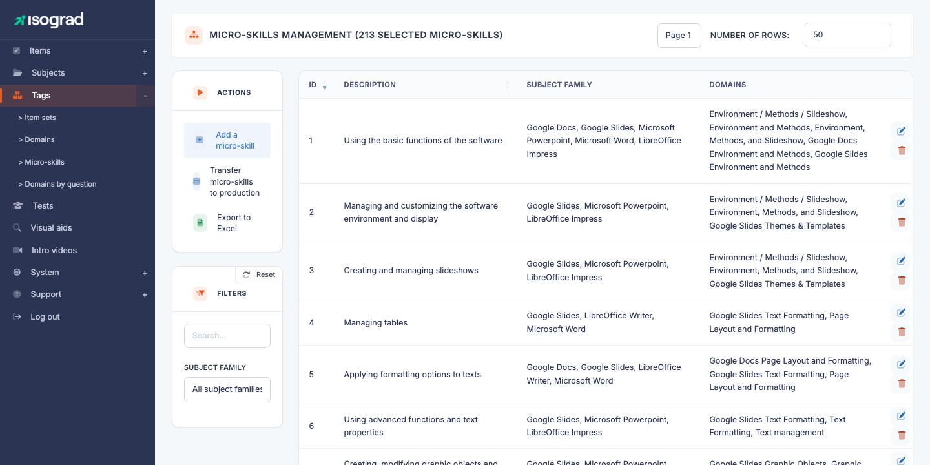Click the Log out arrow icon

coord(17,316)
